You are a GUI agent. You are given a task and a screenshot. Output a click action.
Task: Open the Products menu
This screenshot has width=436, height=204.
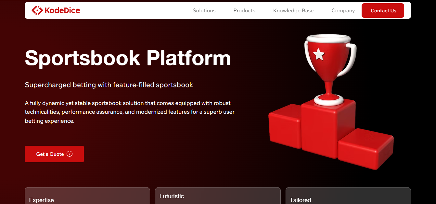click(244, 11)
